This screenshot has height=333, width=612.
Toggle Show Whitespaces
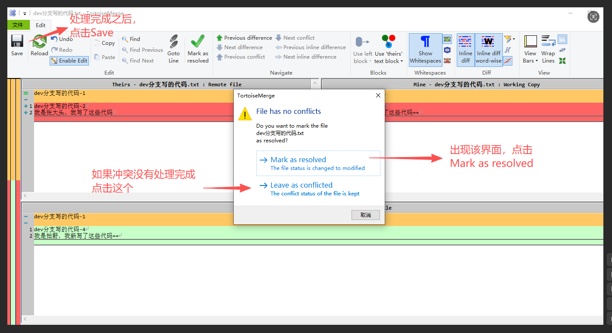425,50
